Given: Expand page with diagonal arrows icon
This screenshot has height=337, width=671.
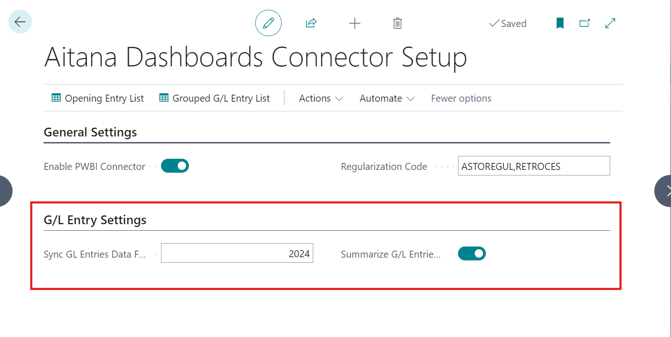Looking at the screenshot, I should pyautogui.click(x=610, y=23).
